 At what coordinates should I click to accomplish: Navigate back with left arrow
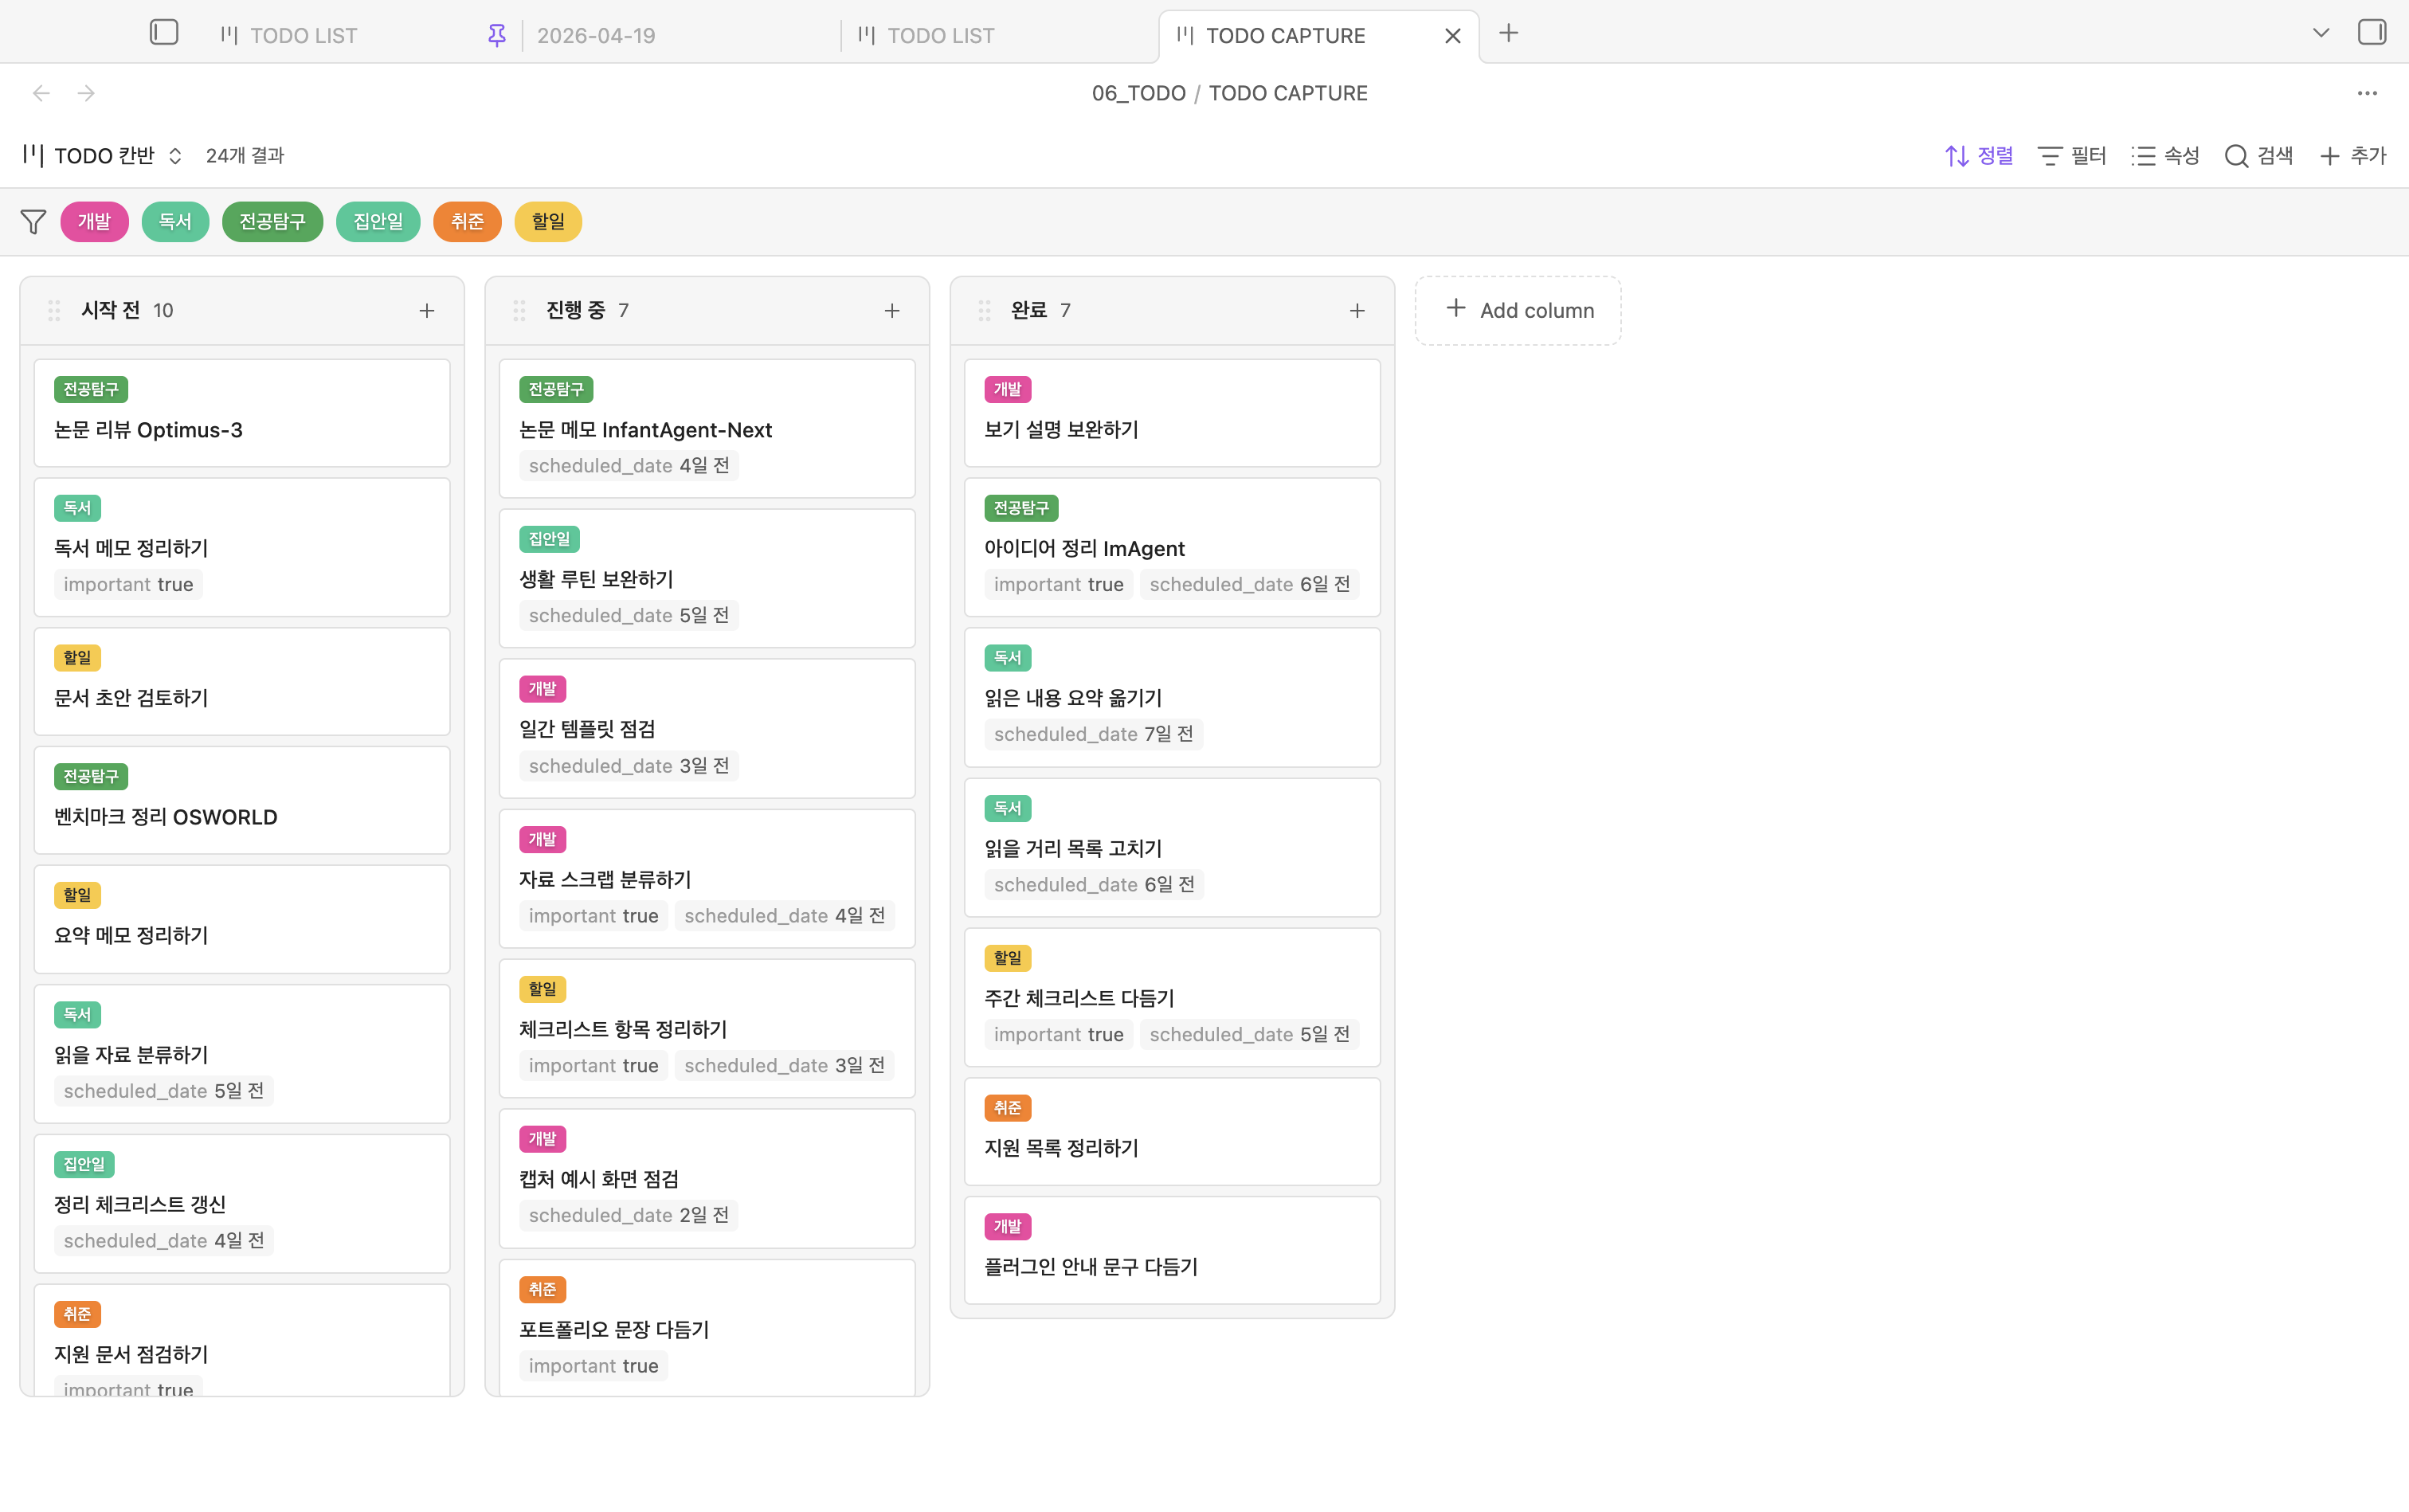[x=41, y=93]
